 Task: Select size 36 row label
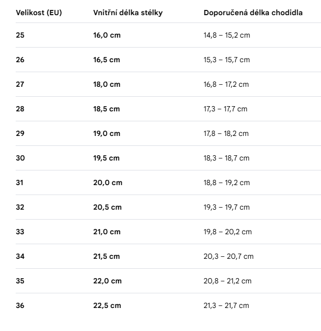click(x=20, y=305)
